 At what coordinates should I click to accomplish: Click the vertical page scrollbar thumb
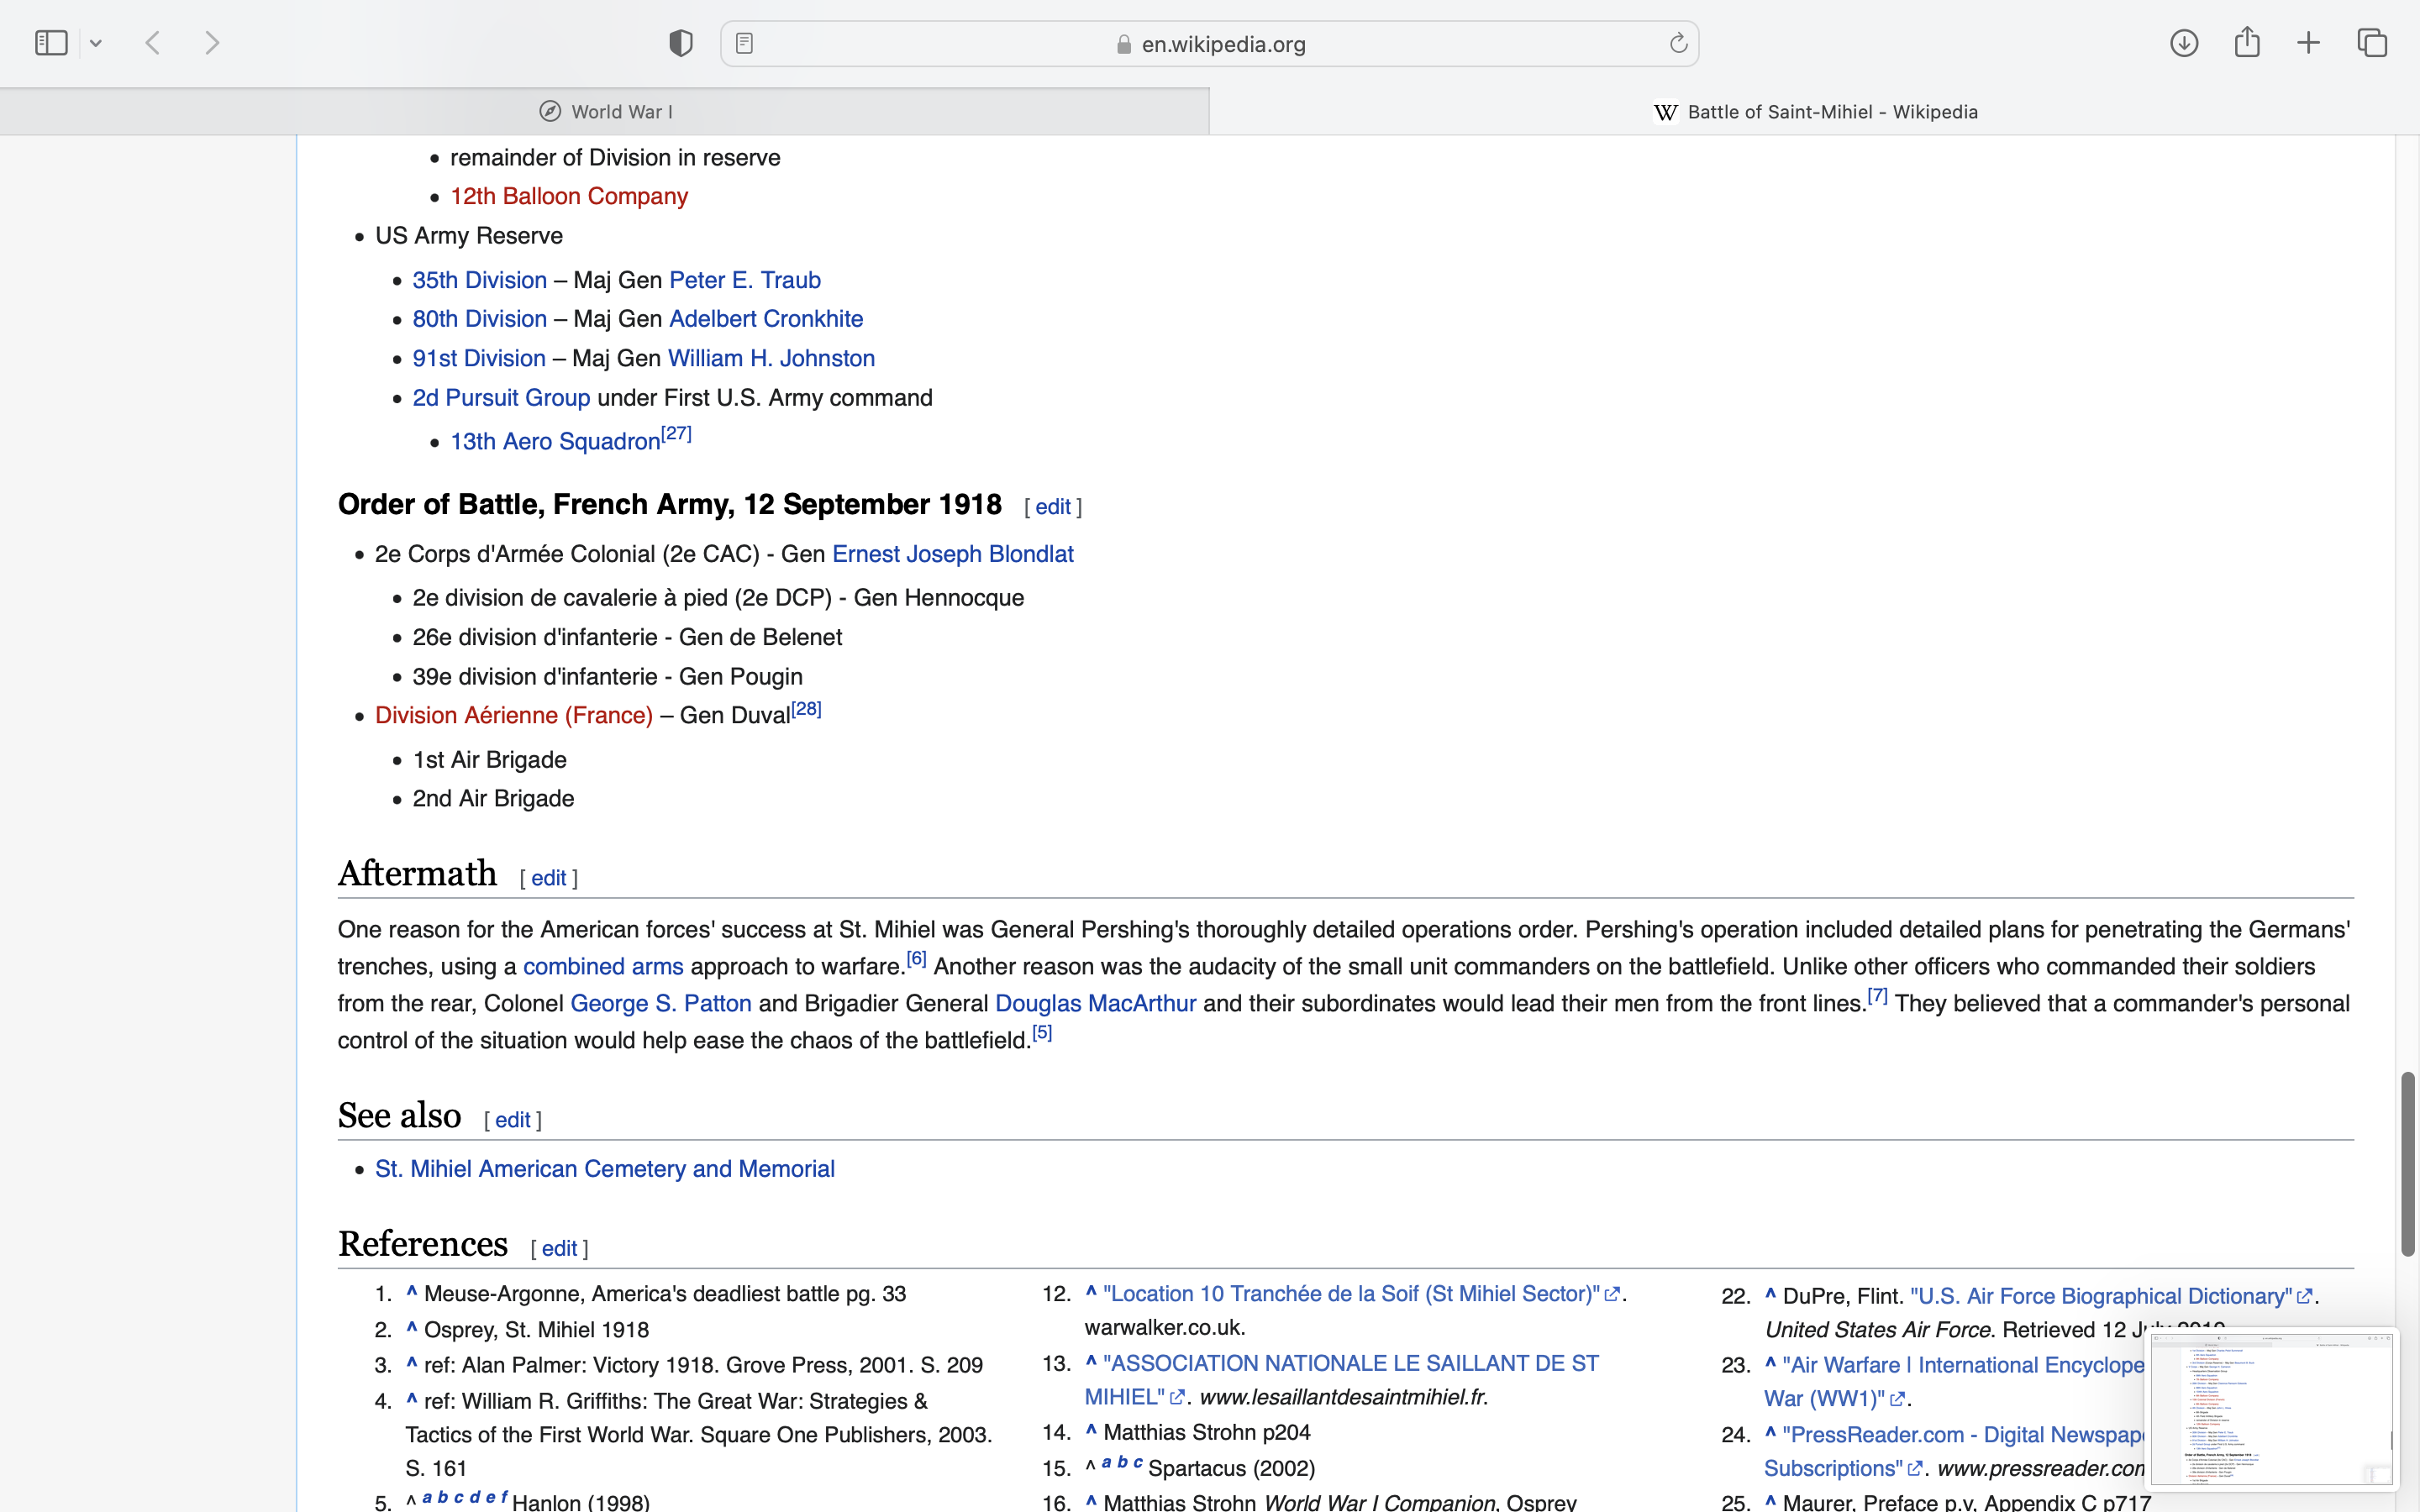point(2408,1164)
